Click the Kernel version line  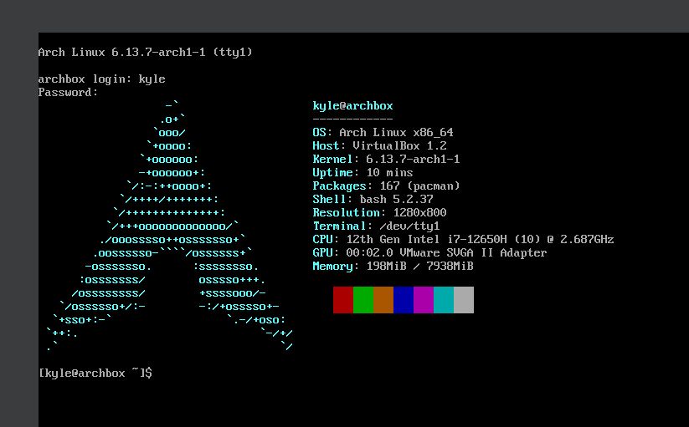point(386,159)
